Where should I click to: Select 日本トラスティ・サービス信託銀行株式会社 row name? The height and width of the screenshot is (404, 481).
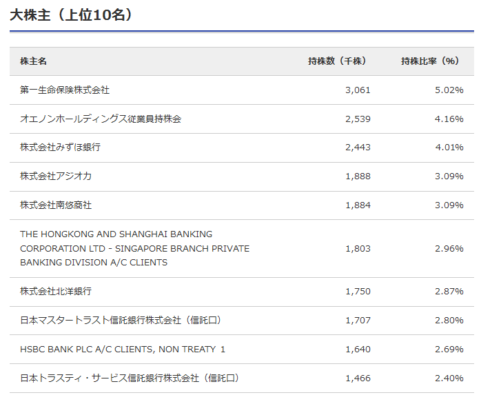130,378
